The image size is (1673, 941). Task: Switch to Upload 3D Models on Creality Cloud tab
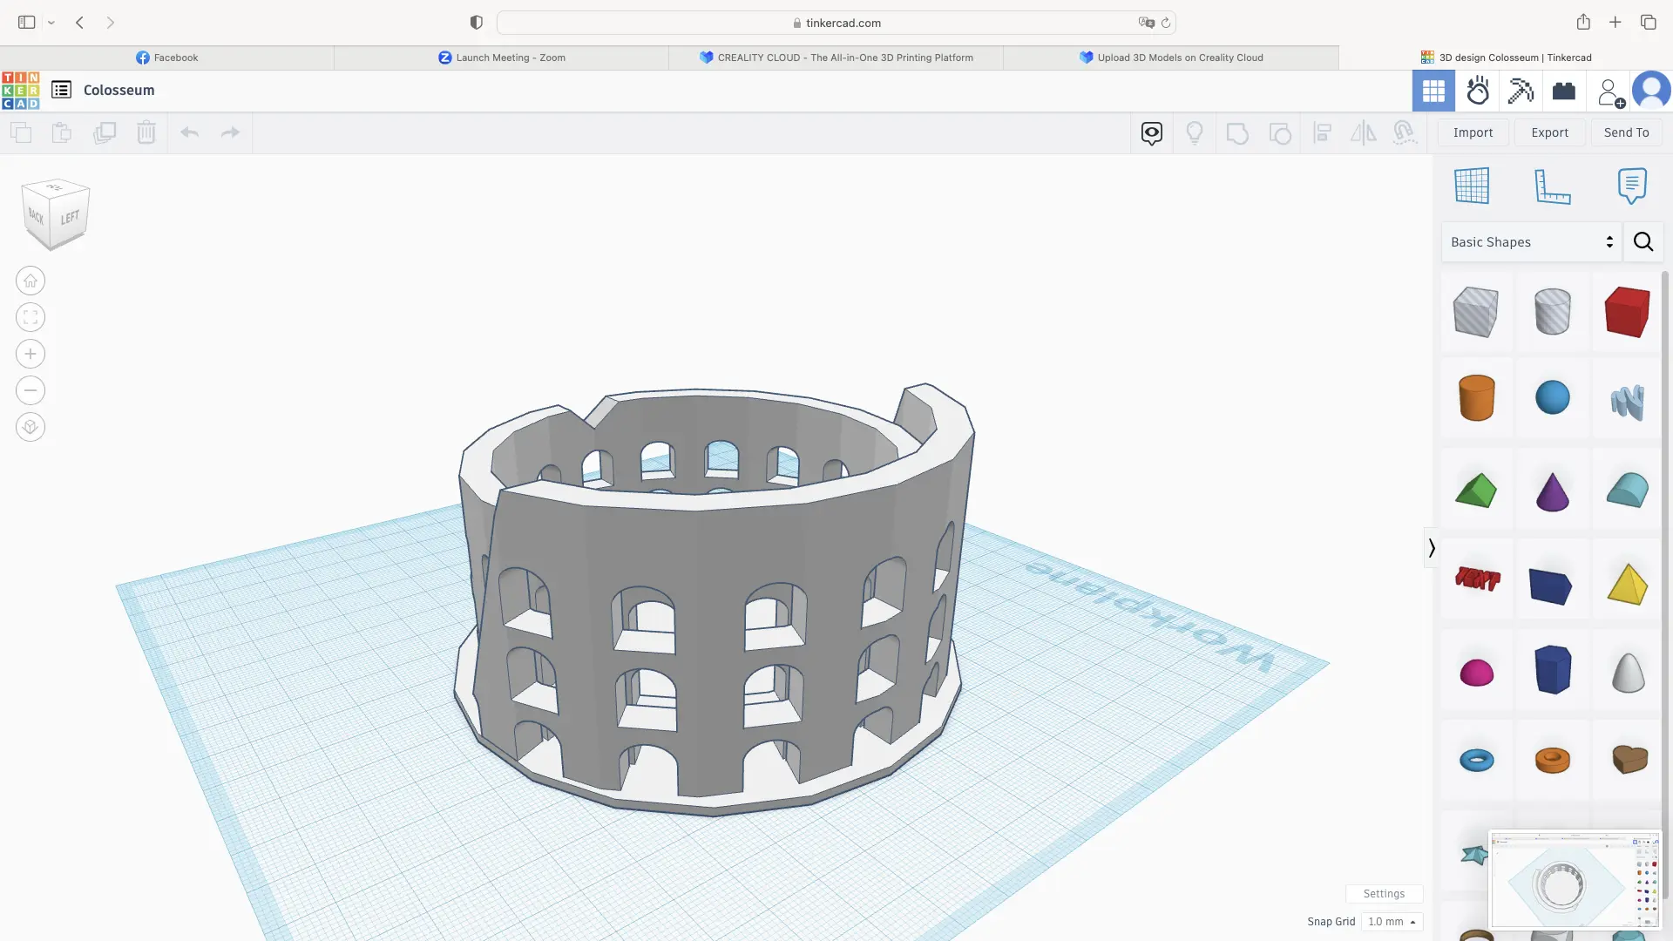1171,58
